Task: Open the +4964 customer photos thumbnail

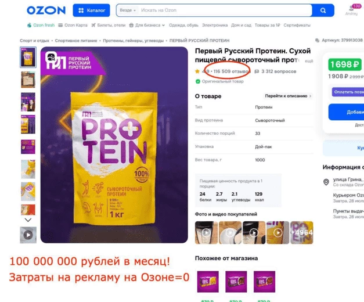Action: tap(302, 232)
